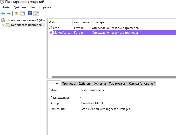Click the Описание text box
The width and height of the screenshot is (176, 135).
[x=128, y=120]
